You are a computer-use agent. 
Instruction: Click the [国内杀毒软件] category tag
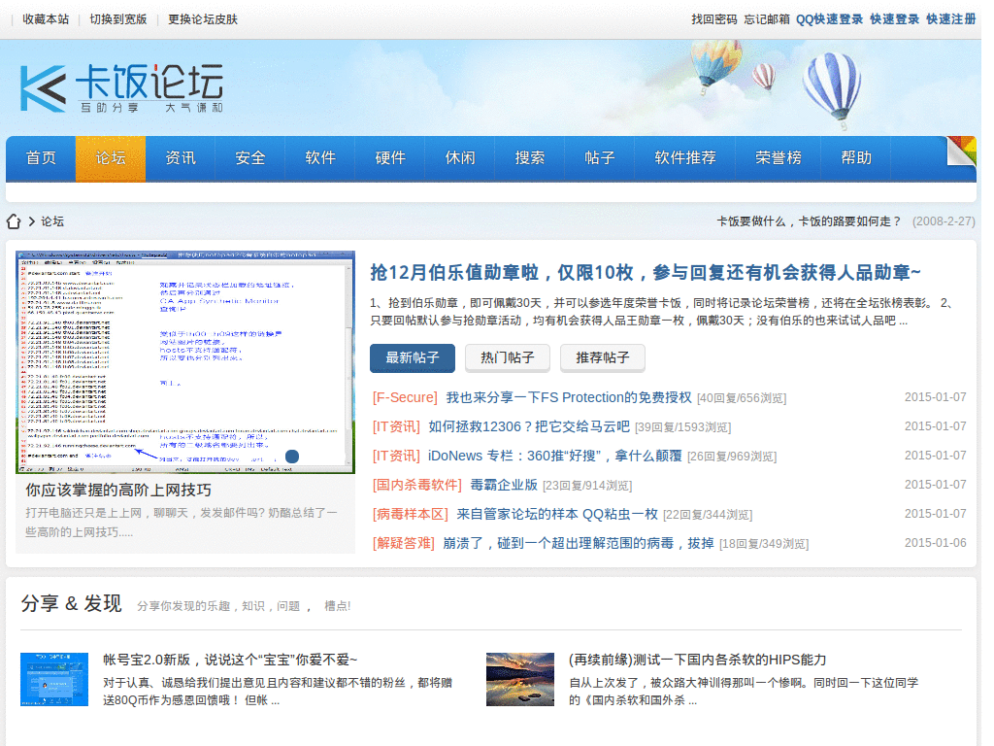point(416,486)
